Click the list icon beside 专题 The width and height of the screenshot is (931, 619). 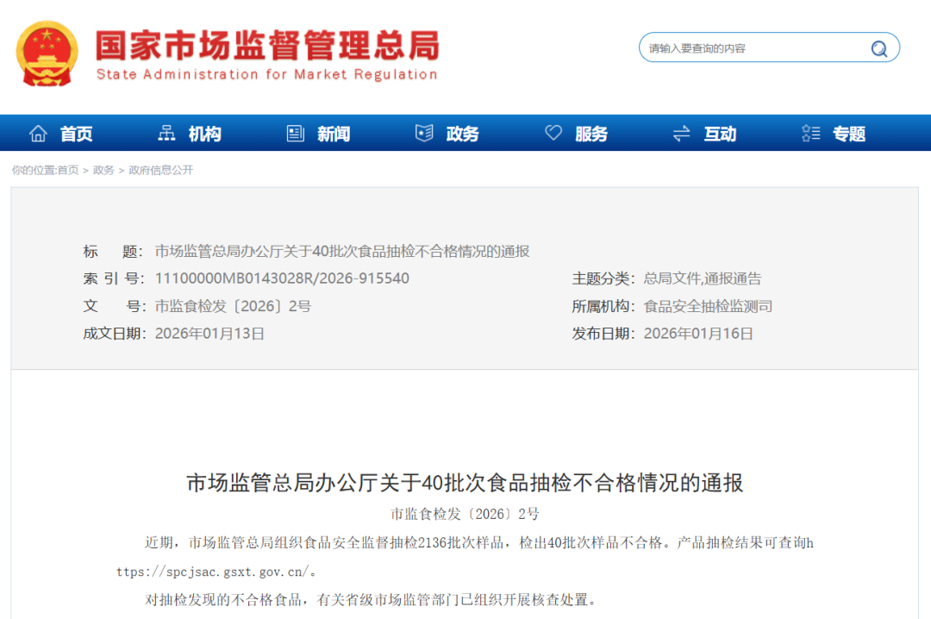click(810, 134)
